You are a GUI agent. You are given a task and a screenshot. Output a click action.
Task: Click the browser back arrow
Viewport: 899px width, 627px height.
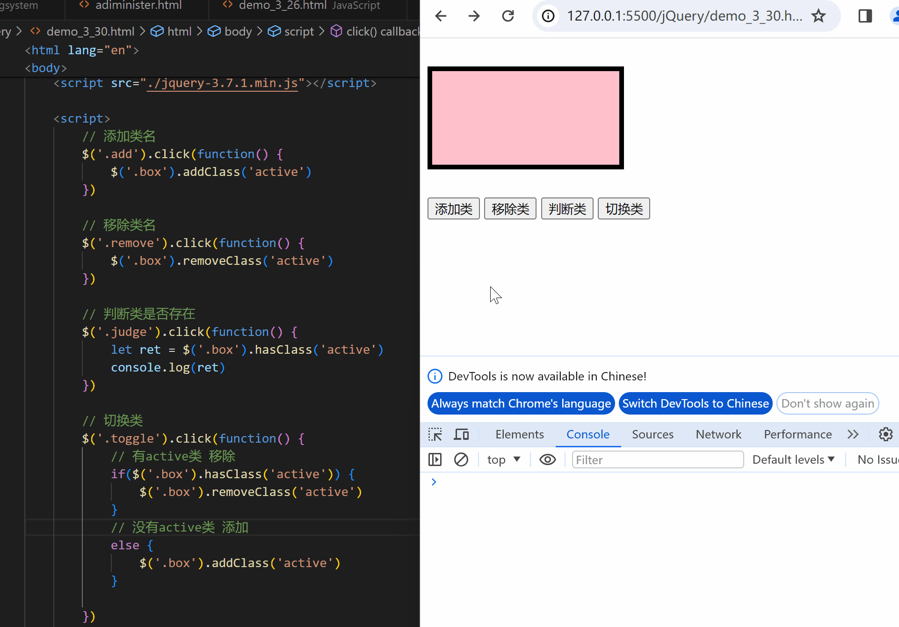441,16
